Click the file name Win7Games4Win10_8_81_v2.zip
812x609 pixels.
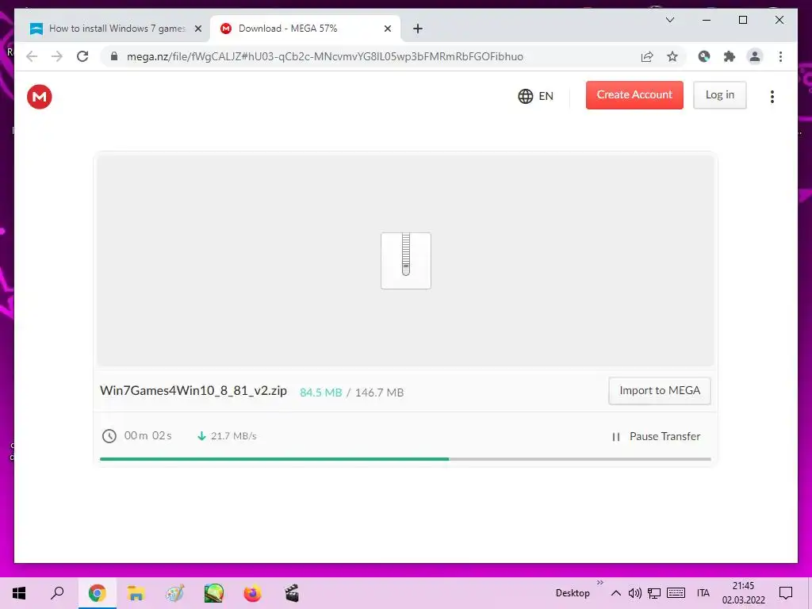point(193,390)
